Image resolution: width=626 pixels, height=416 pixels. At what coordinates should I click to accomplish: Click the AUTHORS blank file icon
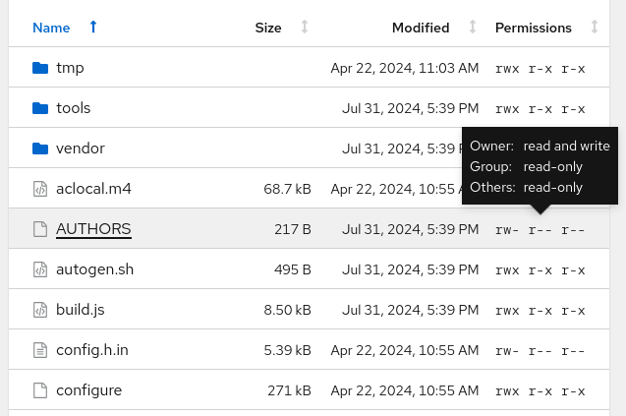tap(40, 229)
